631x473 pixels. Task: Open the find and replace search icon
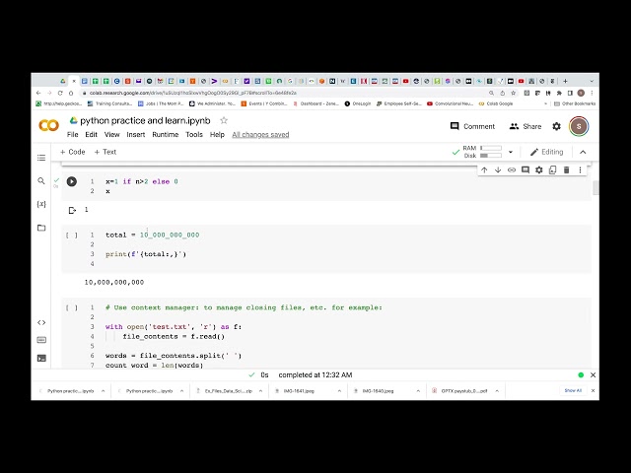[x=41, y=180]
